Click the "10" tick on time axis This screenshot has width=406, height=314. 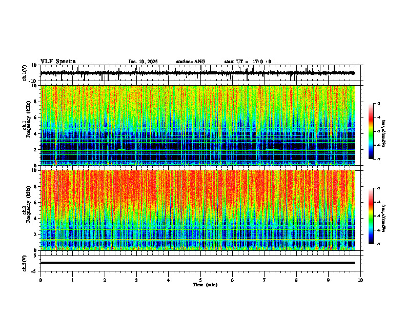pos(360,280)
